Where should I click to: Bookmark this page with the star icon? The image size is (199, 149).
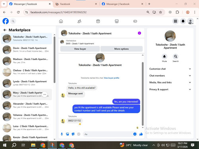point(160,12)
